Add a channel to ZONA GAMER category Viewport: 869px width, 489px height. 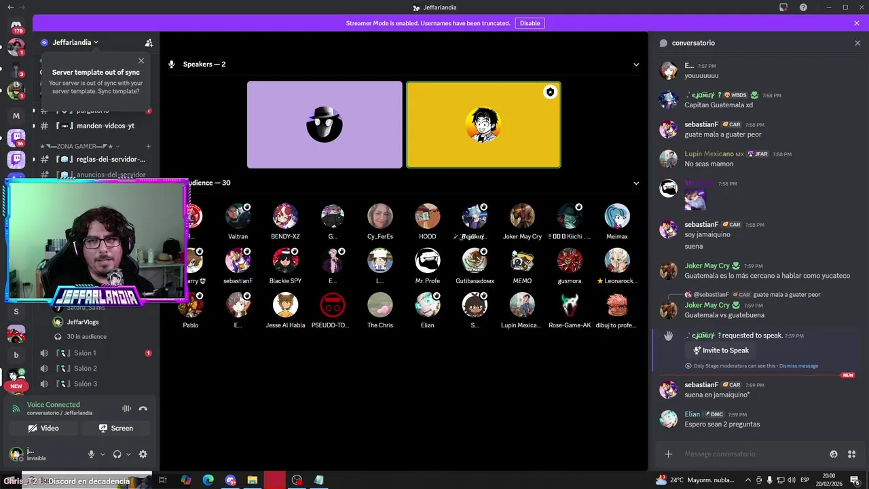coord(149,146)
